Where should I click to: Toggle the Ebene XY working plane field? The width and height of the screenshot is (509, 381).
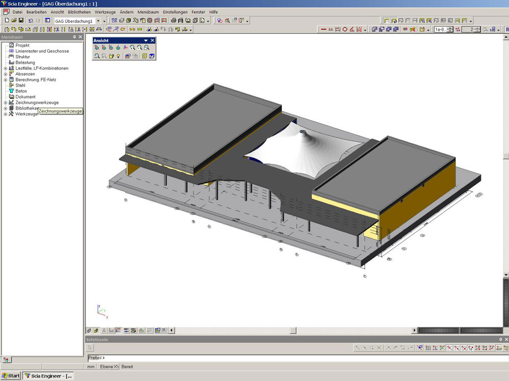(109, 367)
